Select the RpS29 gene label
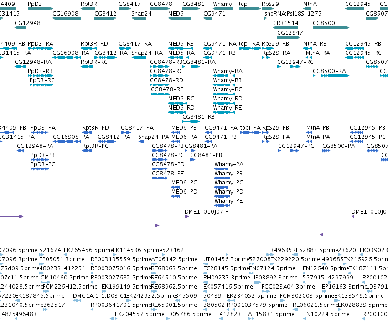 click(x=270, y=4)
